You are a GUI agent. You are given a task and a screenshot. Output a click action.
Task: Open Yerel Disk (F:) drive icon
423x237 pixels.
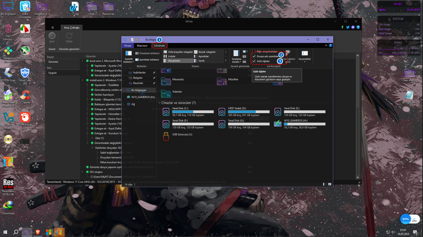[x=166, y=124]
